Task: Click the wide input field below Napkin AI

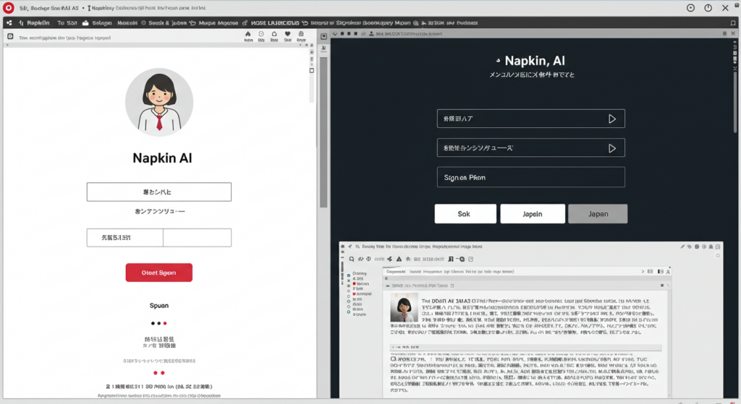Action: coord(158,192)
